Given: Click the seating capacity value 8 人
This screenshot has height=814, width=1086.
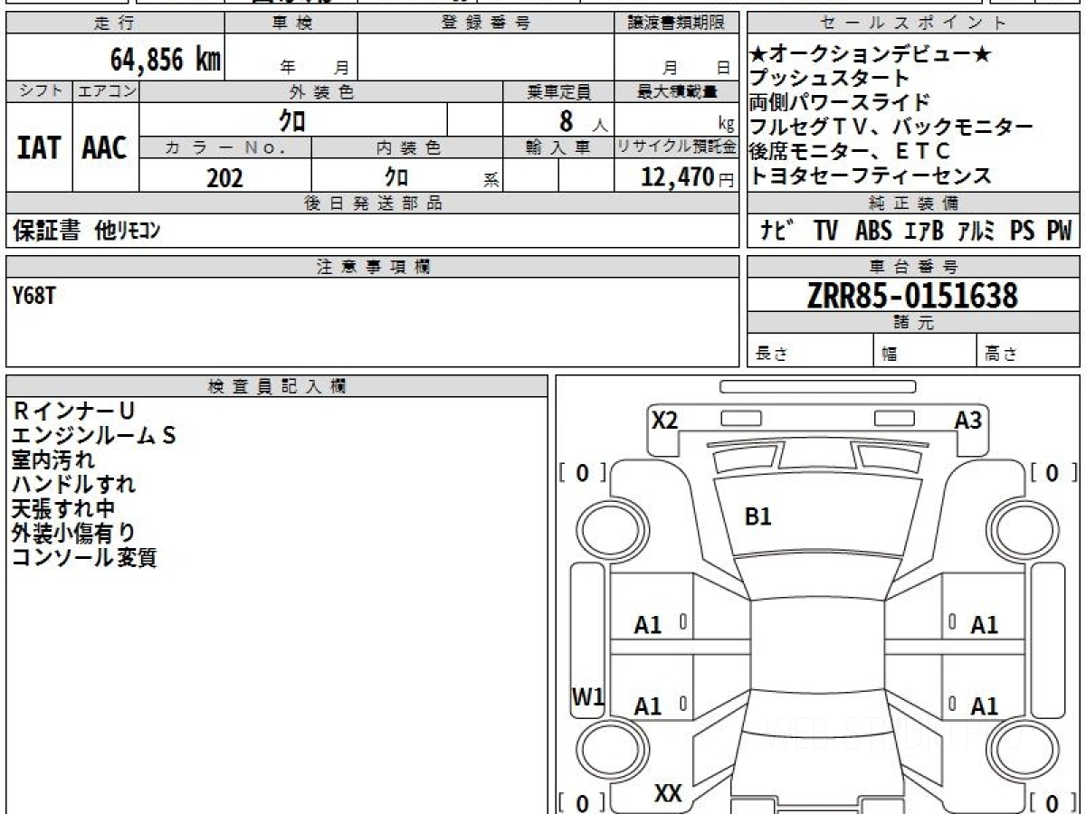Looking at the screenshot, I should pyautogui.click(x=584, y=120).
